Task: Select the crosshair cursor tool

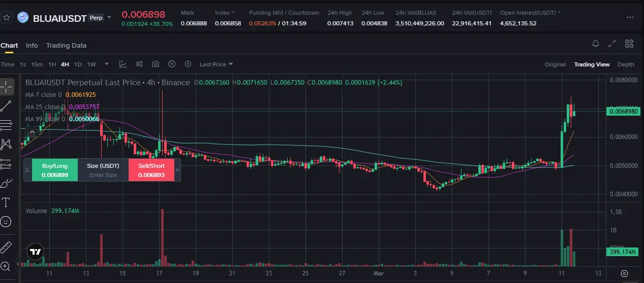Action: (7, 87)
